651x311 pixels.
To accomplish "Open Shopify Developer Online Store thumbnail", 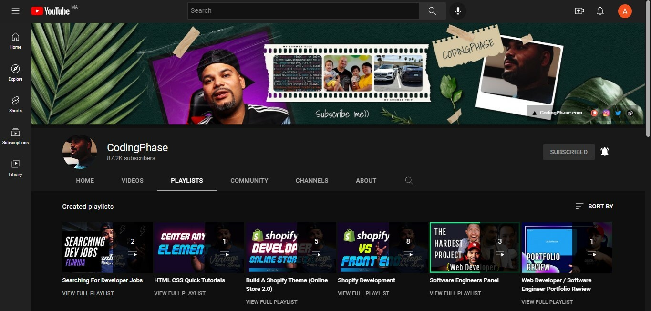I will 291,248.
